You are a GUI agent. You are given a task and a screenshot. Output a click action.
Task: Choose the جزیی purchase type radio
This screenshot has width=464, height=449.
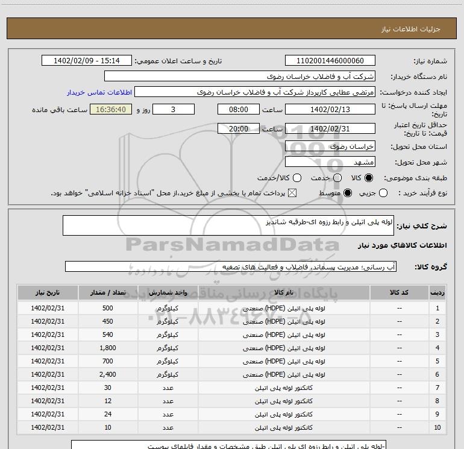(x=383, y=193)
